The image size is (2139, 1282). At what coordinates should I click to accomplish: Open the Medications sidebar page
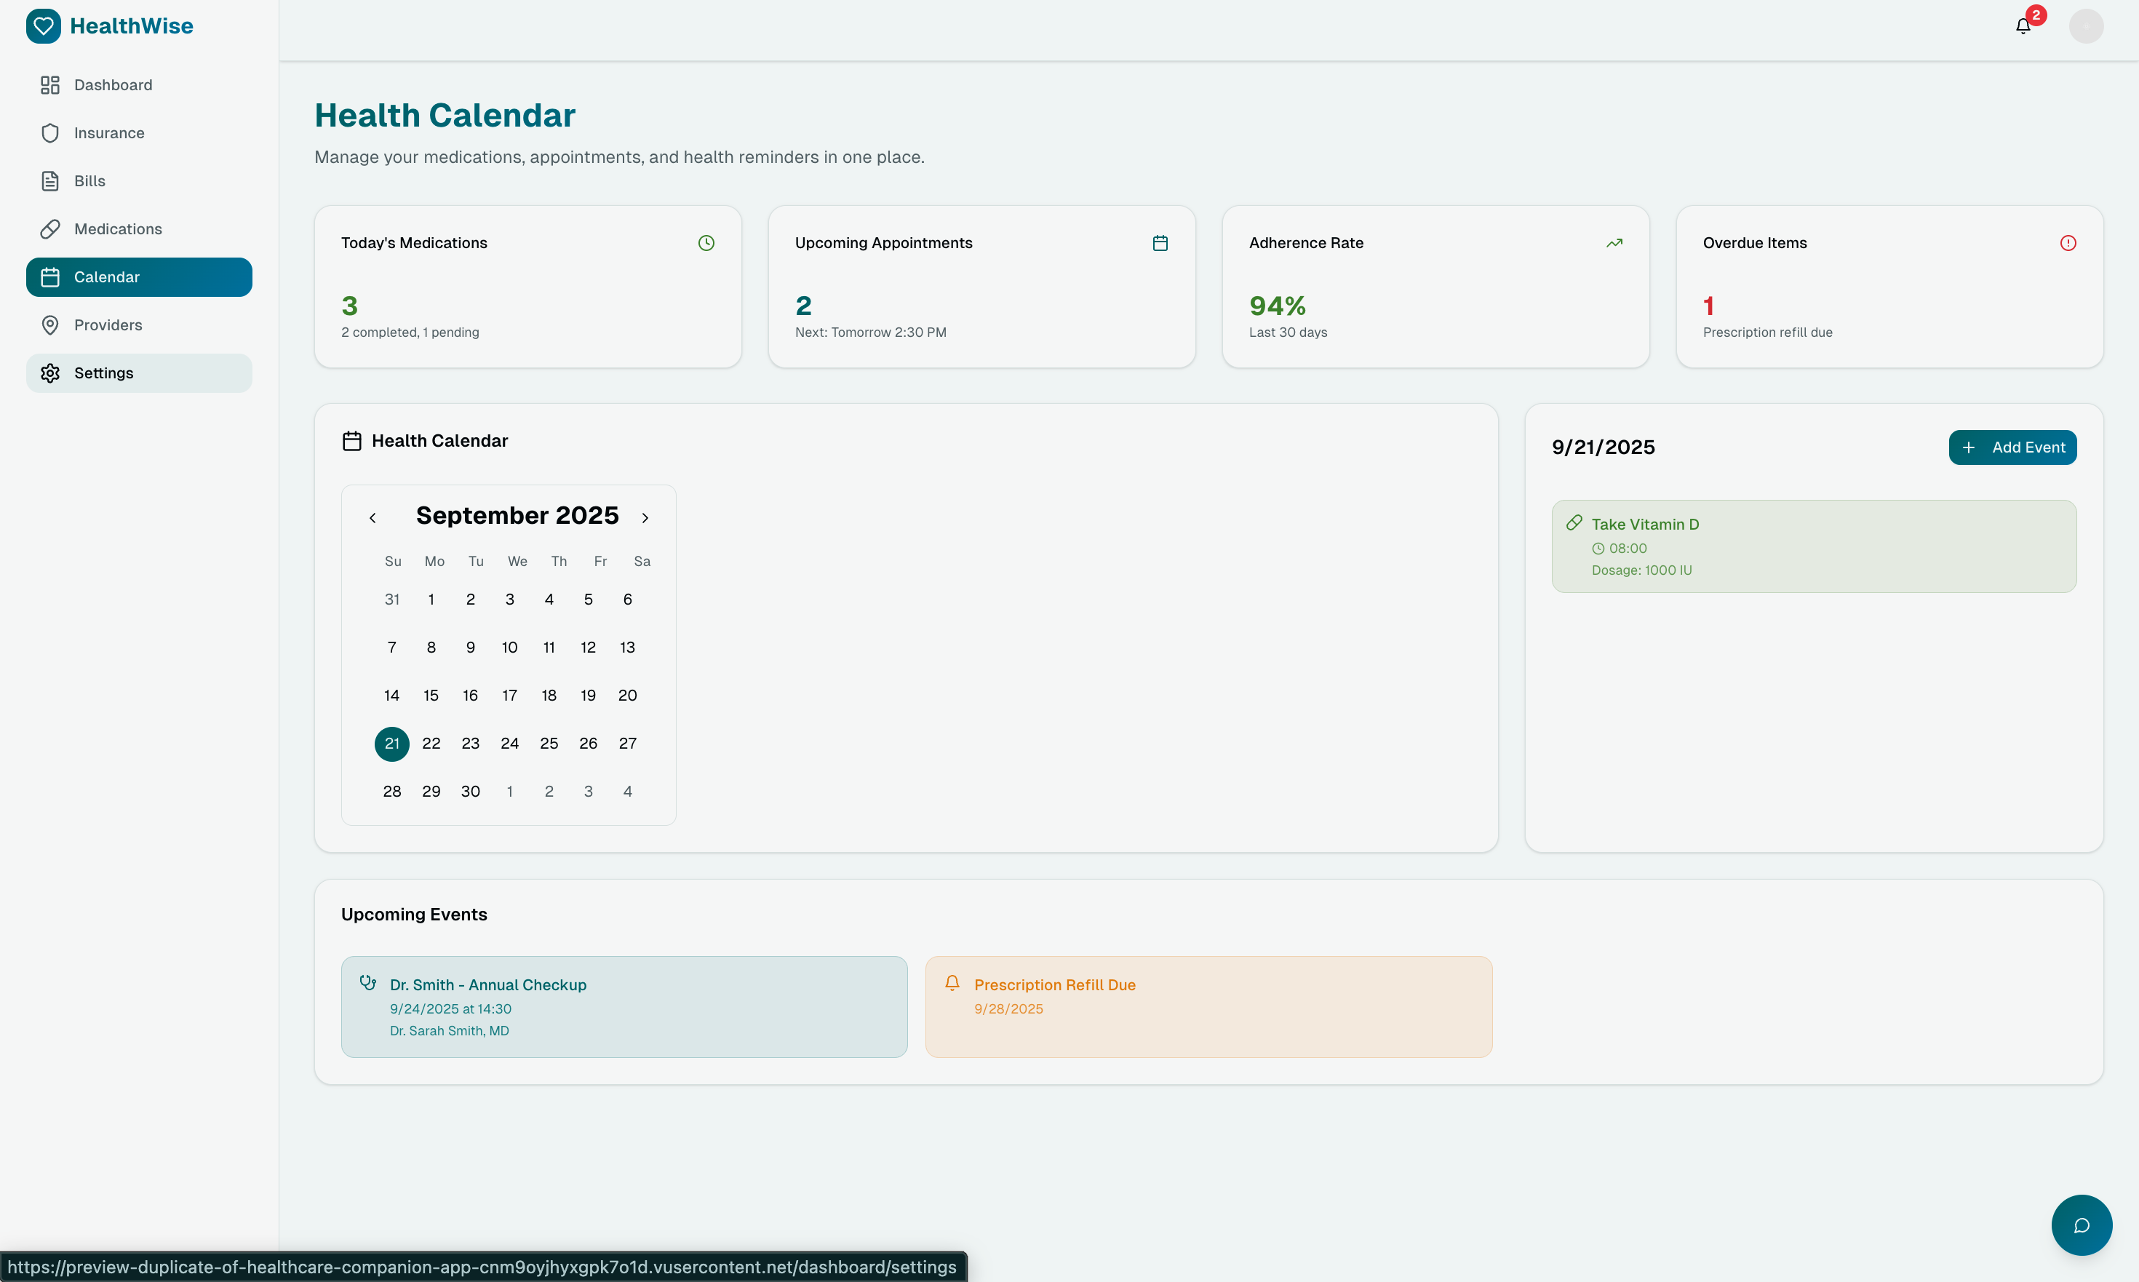119,229
